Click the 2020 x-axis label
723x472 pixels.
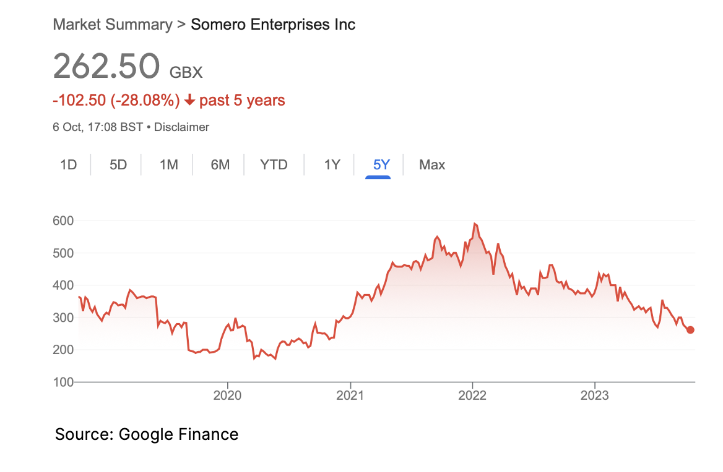coord(227,395)
